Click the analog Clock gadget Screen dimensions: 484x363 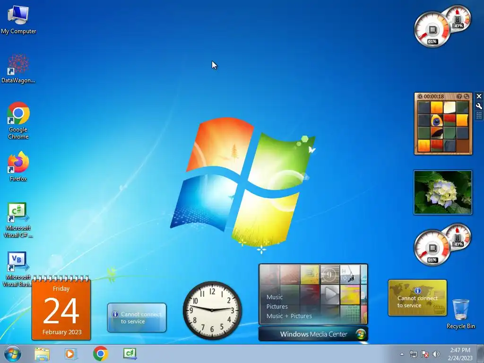click(212, 310)
